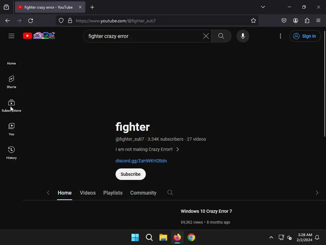The height and width of the screenshot is (245, 326).
Task: Open Save to Pocket
Action: (284, 21)
